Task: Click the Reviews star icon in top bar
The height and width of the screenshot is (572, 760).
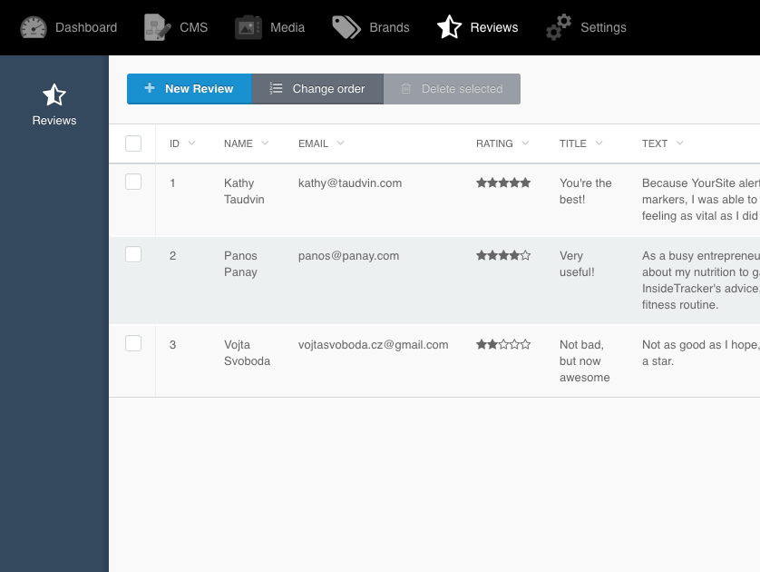Action: point(449,27)
